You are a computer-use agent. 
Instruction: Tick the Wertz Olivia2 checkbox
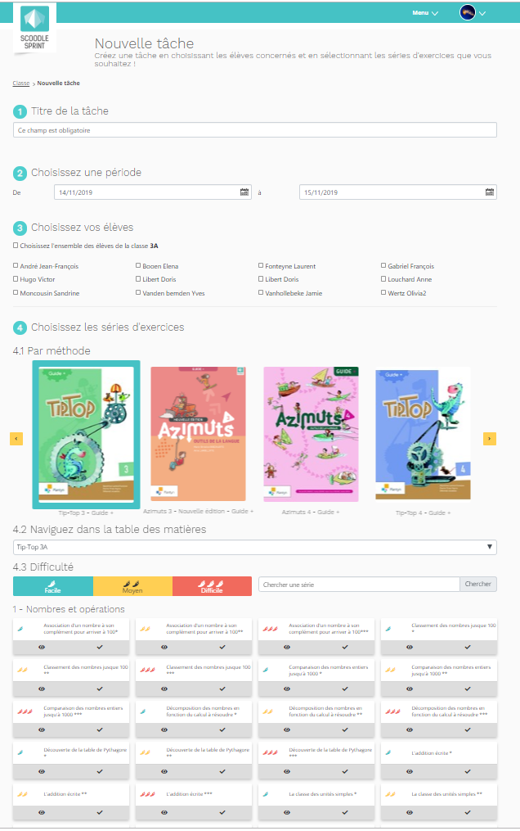coord(383,292)
